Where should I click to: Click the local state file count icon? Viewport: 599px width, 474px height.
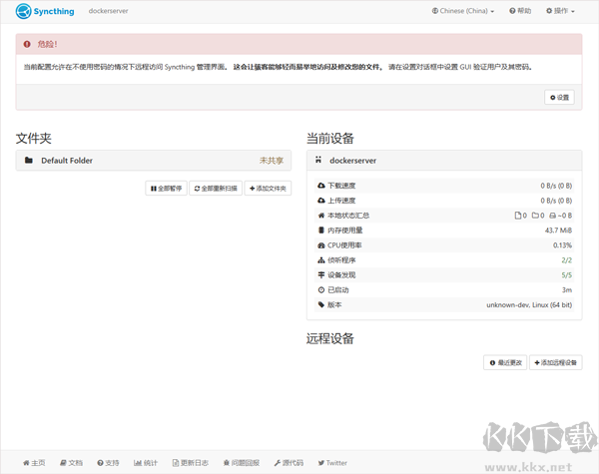[x=518, y=216]
